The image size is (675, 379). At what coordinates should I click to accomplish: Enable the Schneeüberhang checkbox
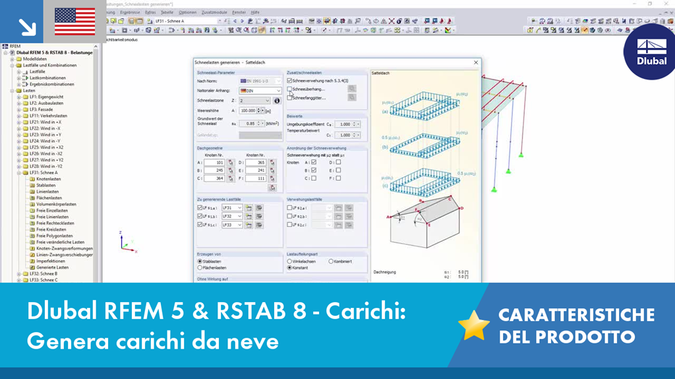[x=289, y=89]
